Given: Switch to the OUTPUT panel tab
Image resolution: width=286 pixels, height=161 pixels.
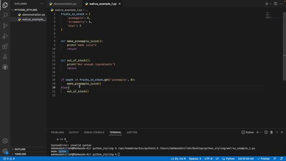Looking at the screenshot, I should (x=74, y=132).
